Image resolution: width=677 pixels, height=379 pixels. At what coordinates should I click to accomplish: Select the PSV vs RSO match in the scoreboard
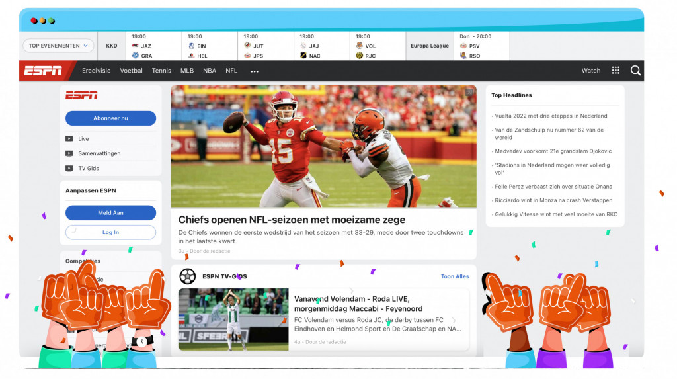tap(482, 46)
